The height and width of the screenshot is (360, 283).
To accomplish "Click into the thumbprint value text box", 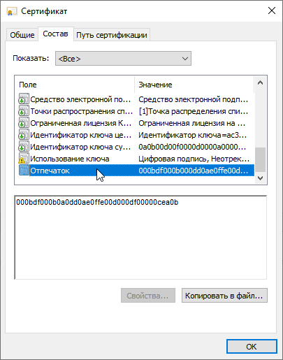I will pyautogui.click(x=140, y=237).
